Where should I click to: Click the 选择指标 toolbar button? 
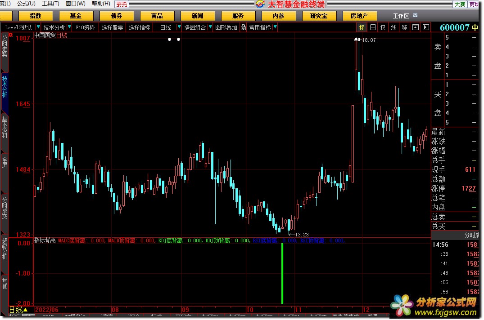pos(139,27)
